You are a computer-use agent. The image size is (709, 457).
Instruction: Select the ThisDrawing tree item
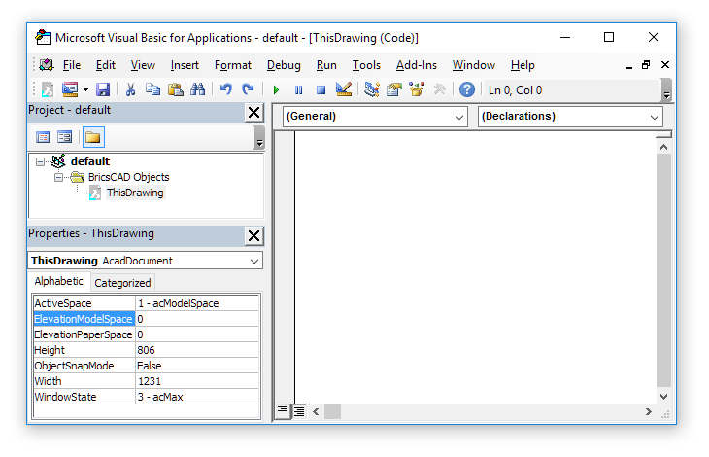click(135, 193)
